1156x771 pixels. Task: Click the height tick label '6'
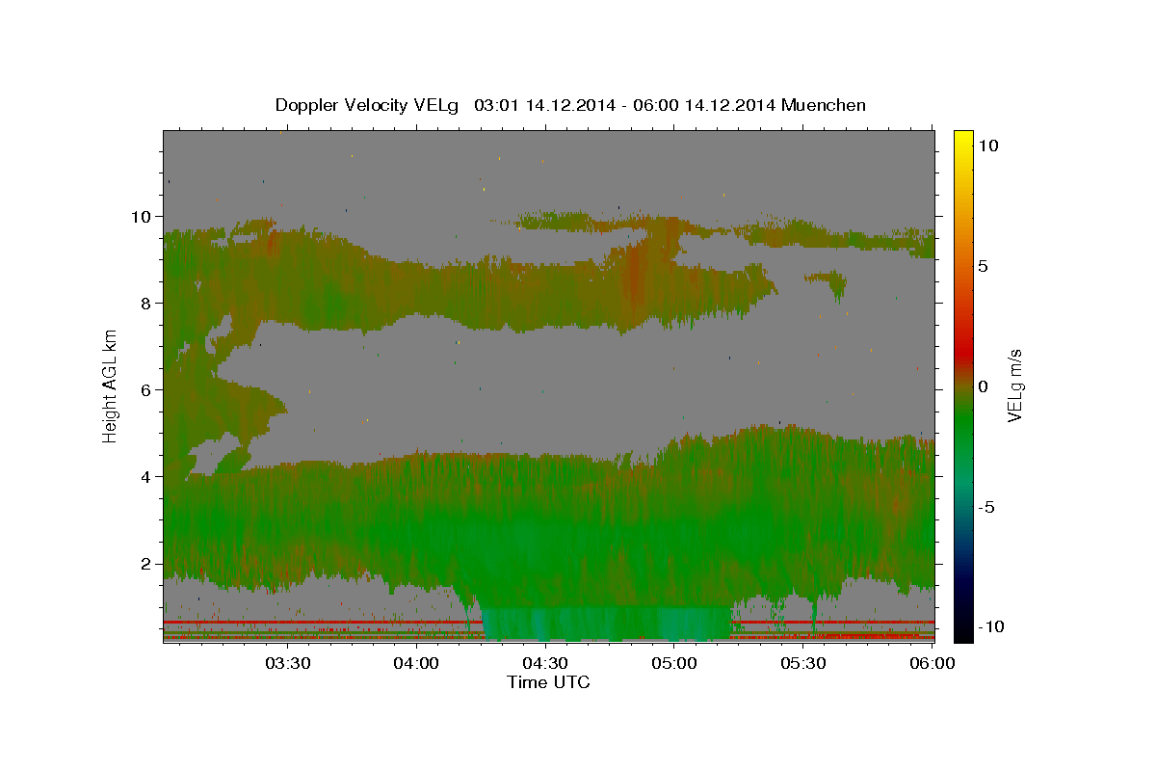click(x=147, y=390)
